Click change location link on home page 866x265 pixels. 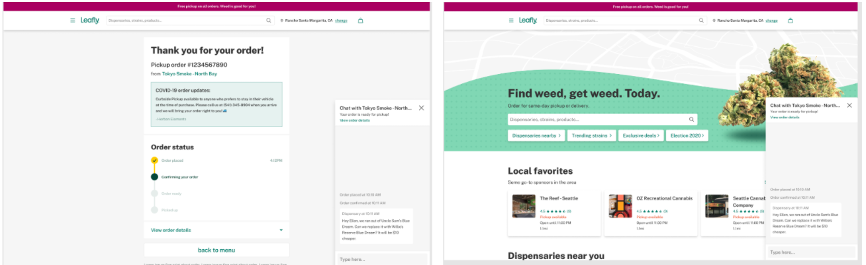tap(771, 20)
